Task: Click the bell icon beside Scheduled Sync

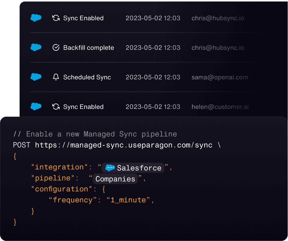Action: [56, 77]
